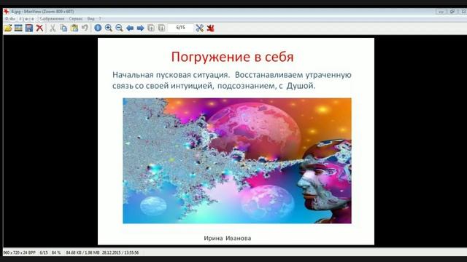This screenshot has width=467, height=262.
Task: Start the Slideshow from the toolbar
Action: click(18, 28)
